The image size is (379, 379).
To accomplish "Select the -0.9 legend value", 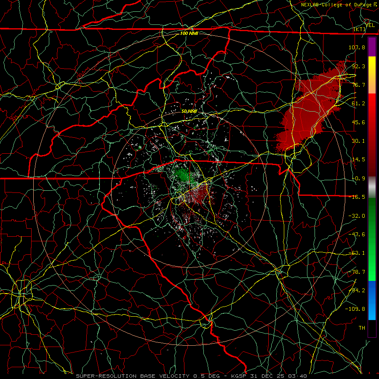I will [358, 179].
